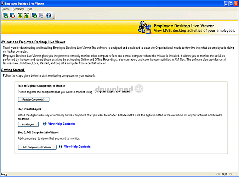Open View Help Contents link under Step 3

click(x=77, y=146)
